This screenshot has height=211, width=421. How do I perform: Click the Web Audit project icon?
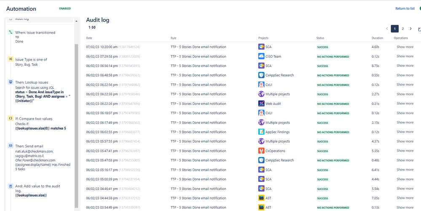pyautogui.click(x=261, y=103)
